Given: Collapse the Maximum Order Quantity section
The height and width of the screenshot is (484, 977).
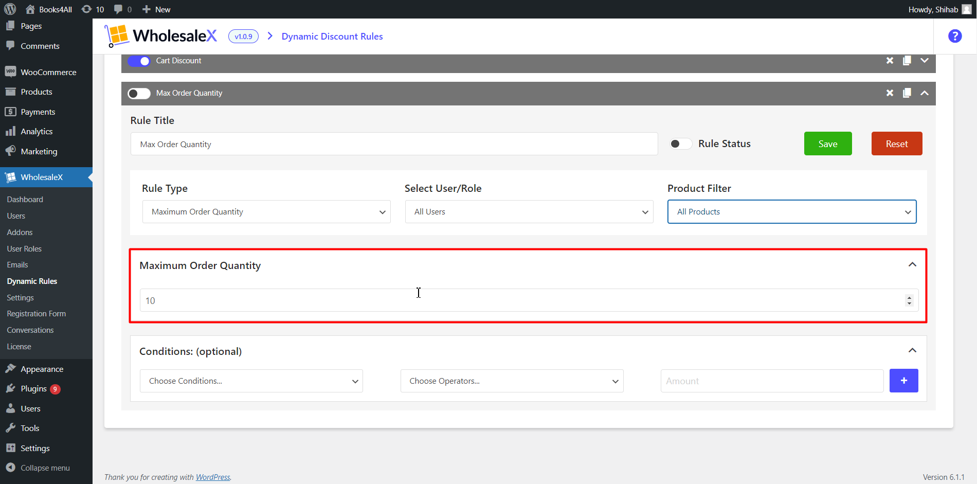Looking at the screenshot, I should click(x=912, y=265).
